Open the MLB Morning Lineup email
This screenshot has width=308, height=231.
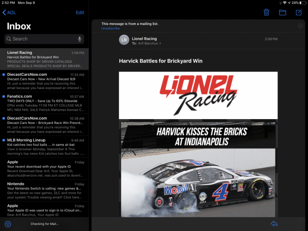click(45, 146)
